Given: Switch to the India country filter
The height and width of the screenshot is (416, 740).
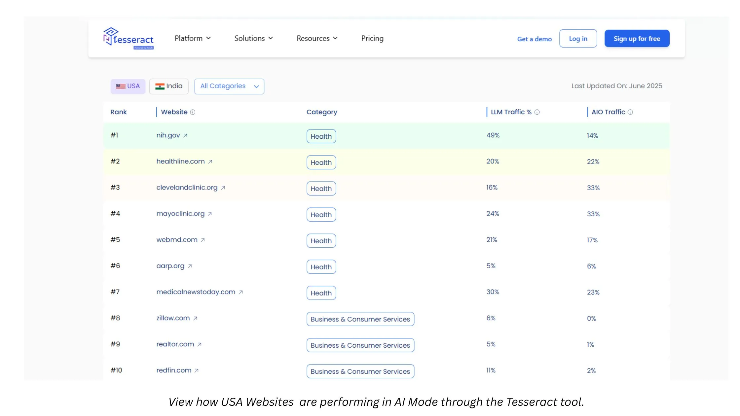Looking at the screenshot, I should click(x=169, y=86).
